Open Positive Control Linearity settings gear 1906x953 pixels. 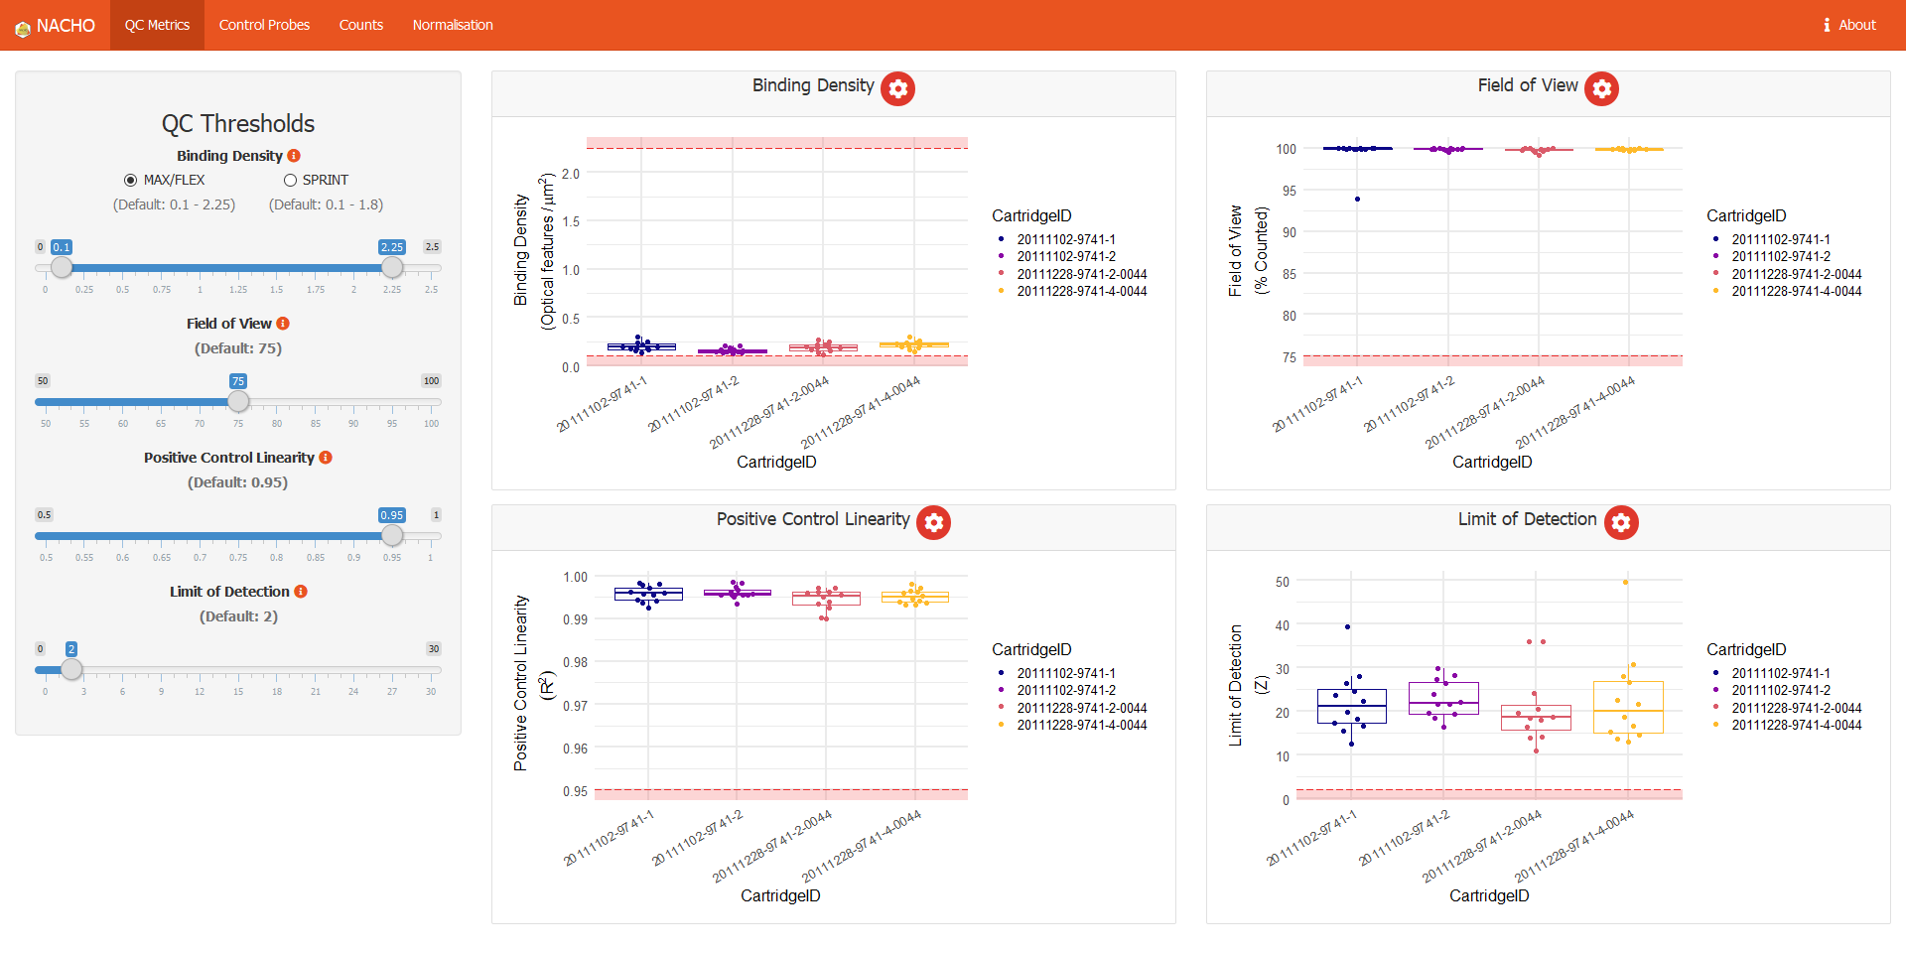point(933,522)
